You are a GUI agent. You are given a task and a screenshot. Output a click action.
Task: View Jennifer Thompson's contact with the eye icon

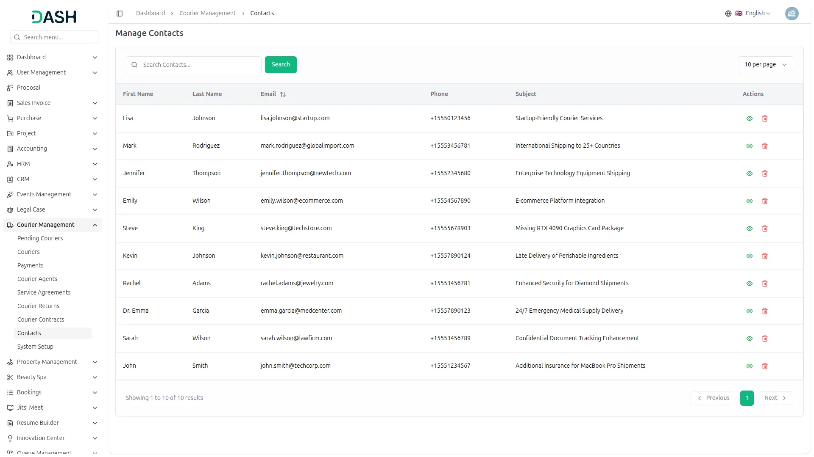pos(750,173)
